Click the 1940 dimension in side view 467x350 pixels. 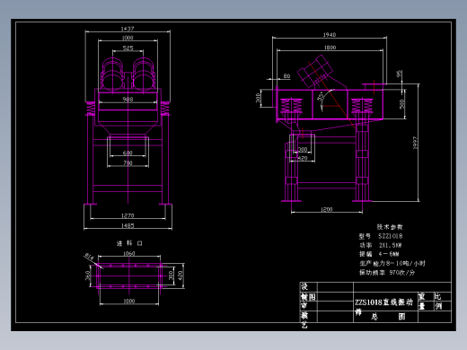click(x=330, y=35)
